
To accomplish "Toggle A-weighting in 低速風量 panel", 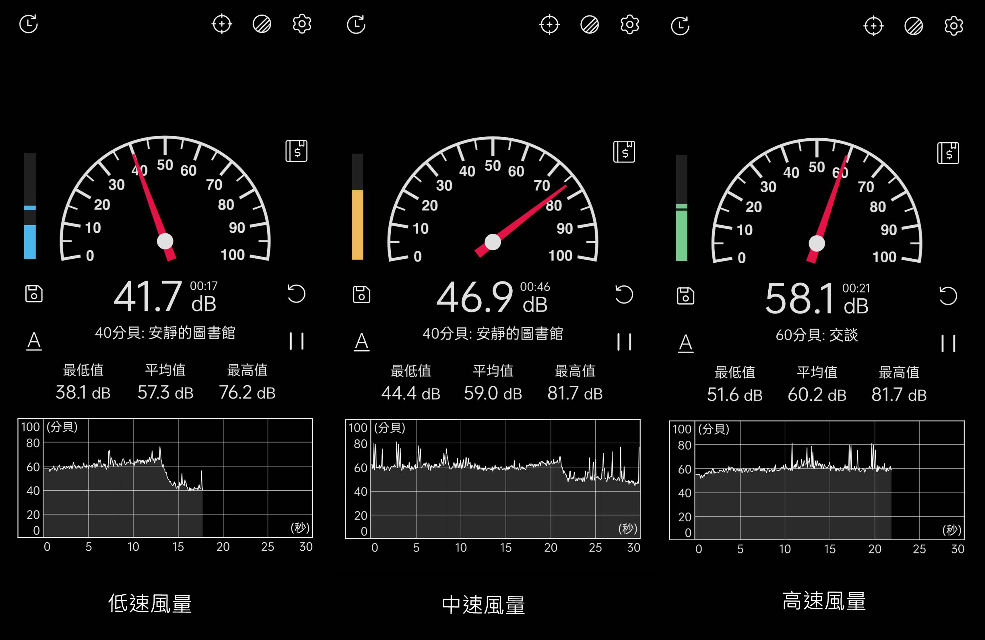I will (x=34, y=341).
